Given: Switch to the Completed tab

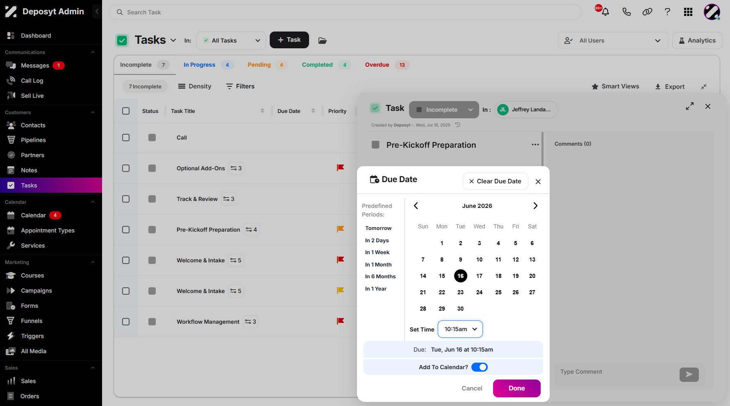Looking at the screenshot, I should click(x=326, y=65).
